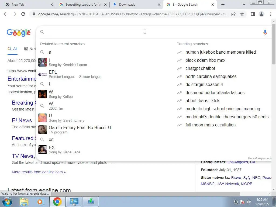276x207 pixels.
Task: Bookmark this tab with star icon
Action: click(242, 14)
